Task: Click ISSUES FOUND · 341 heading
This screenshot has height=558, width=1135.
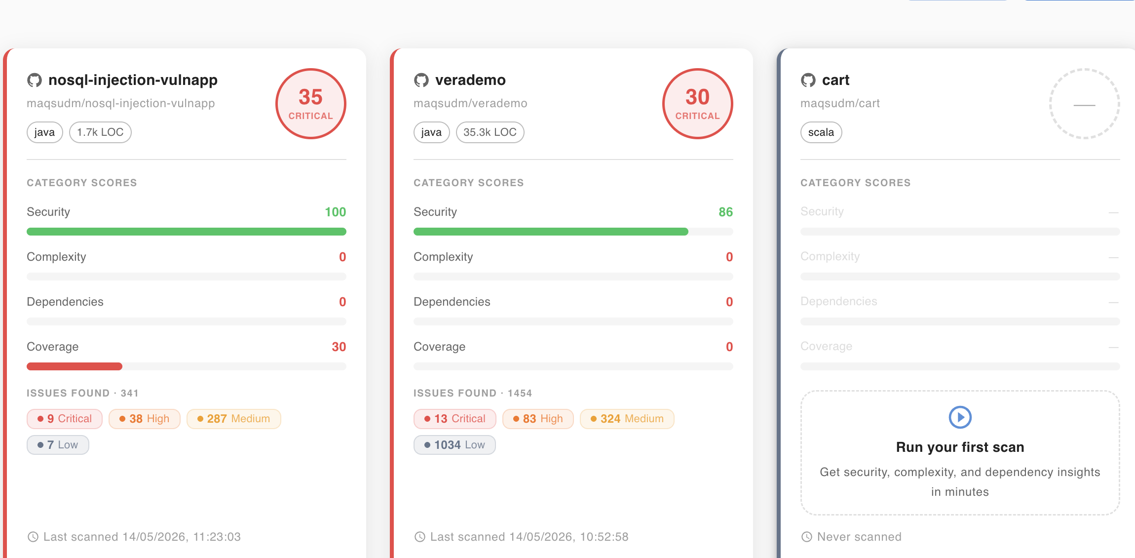Action: (82, 393)
